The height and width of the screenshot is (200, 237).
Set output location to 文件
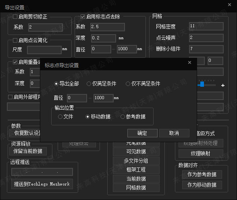(x=60, y=116)
